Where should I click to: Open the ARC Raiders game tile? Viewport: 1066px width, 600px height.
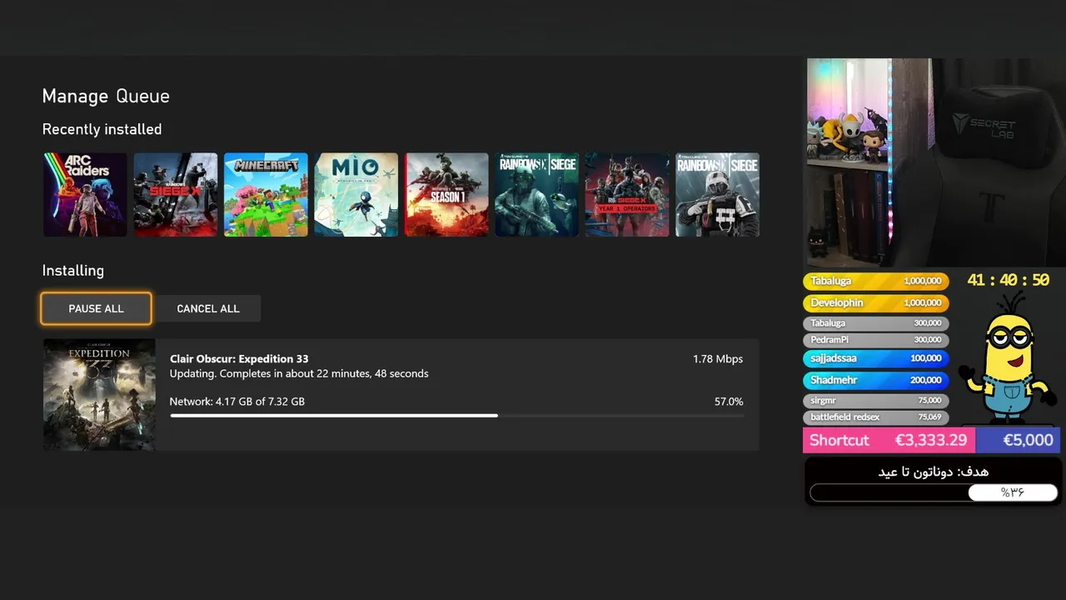point(85,194)
